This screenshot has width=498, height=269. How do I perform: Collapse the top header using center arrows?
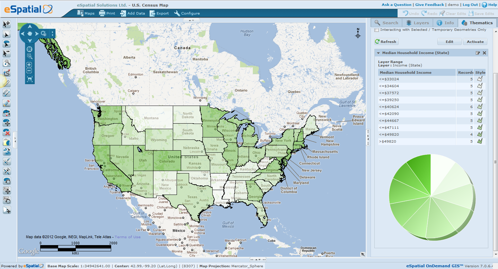(192, 20)
